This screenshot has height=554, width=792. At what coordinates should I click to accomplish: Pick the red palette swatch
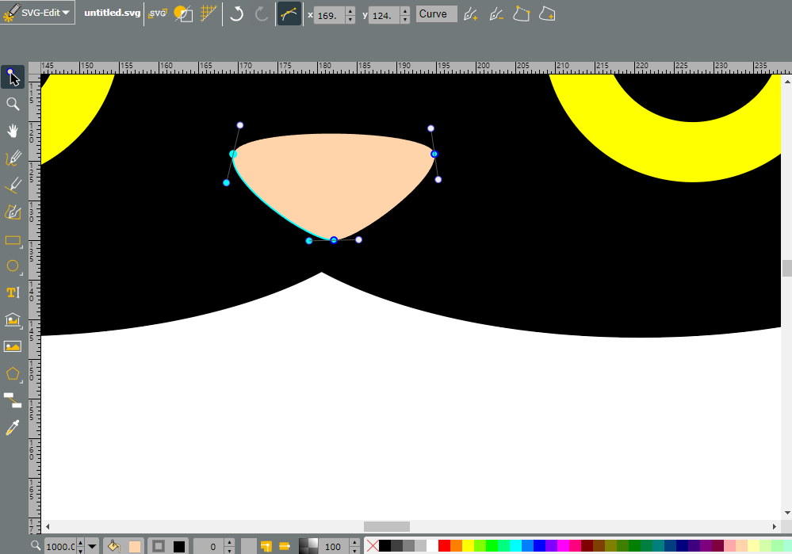coord(444,546)
